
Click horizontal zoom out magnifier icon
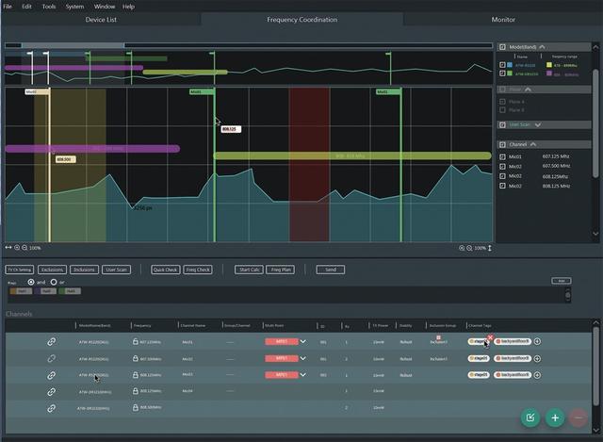pyautogui.click(x=24, y=248)
